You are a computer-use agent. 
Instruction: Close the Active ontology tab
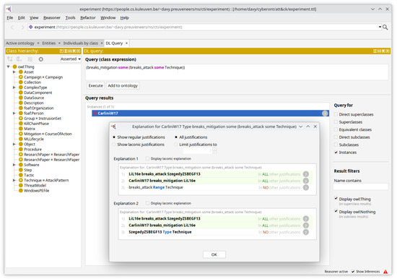point(38,43)
